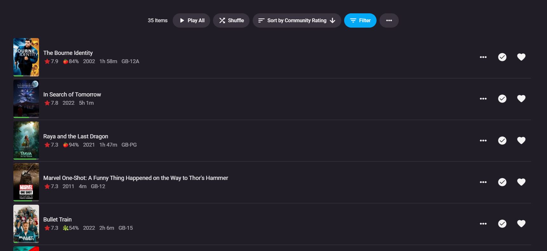This screenshot has width=547, height=251.
Task: Shuffle the movie list
Action: tap(231, 21)
